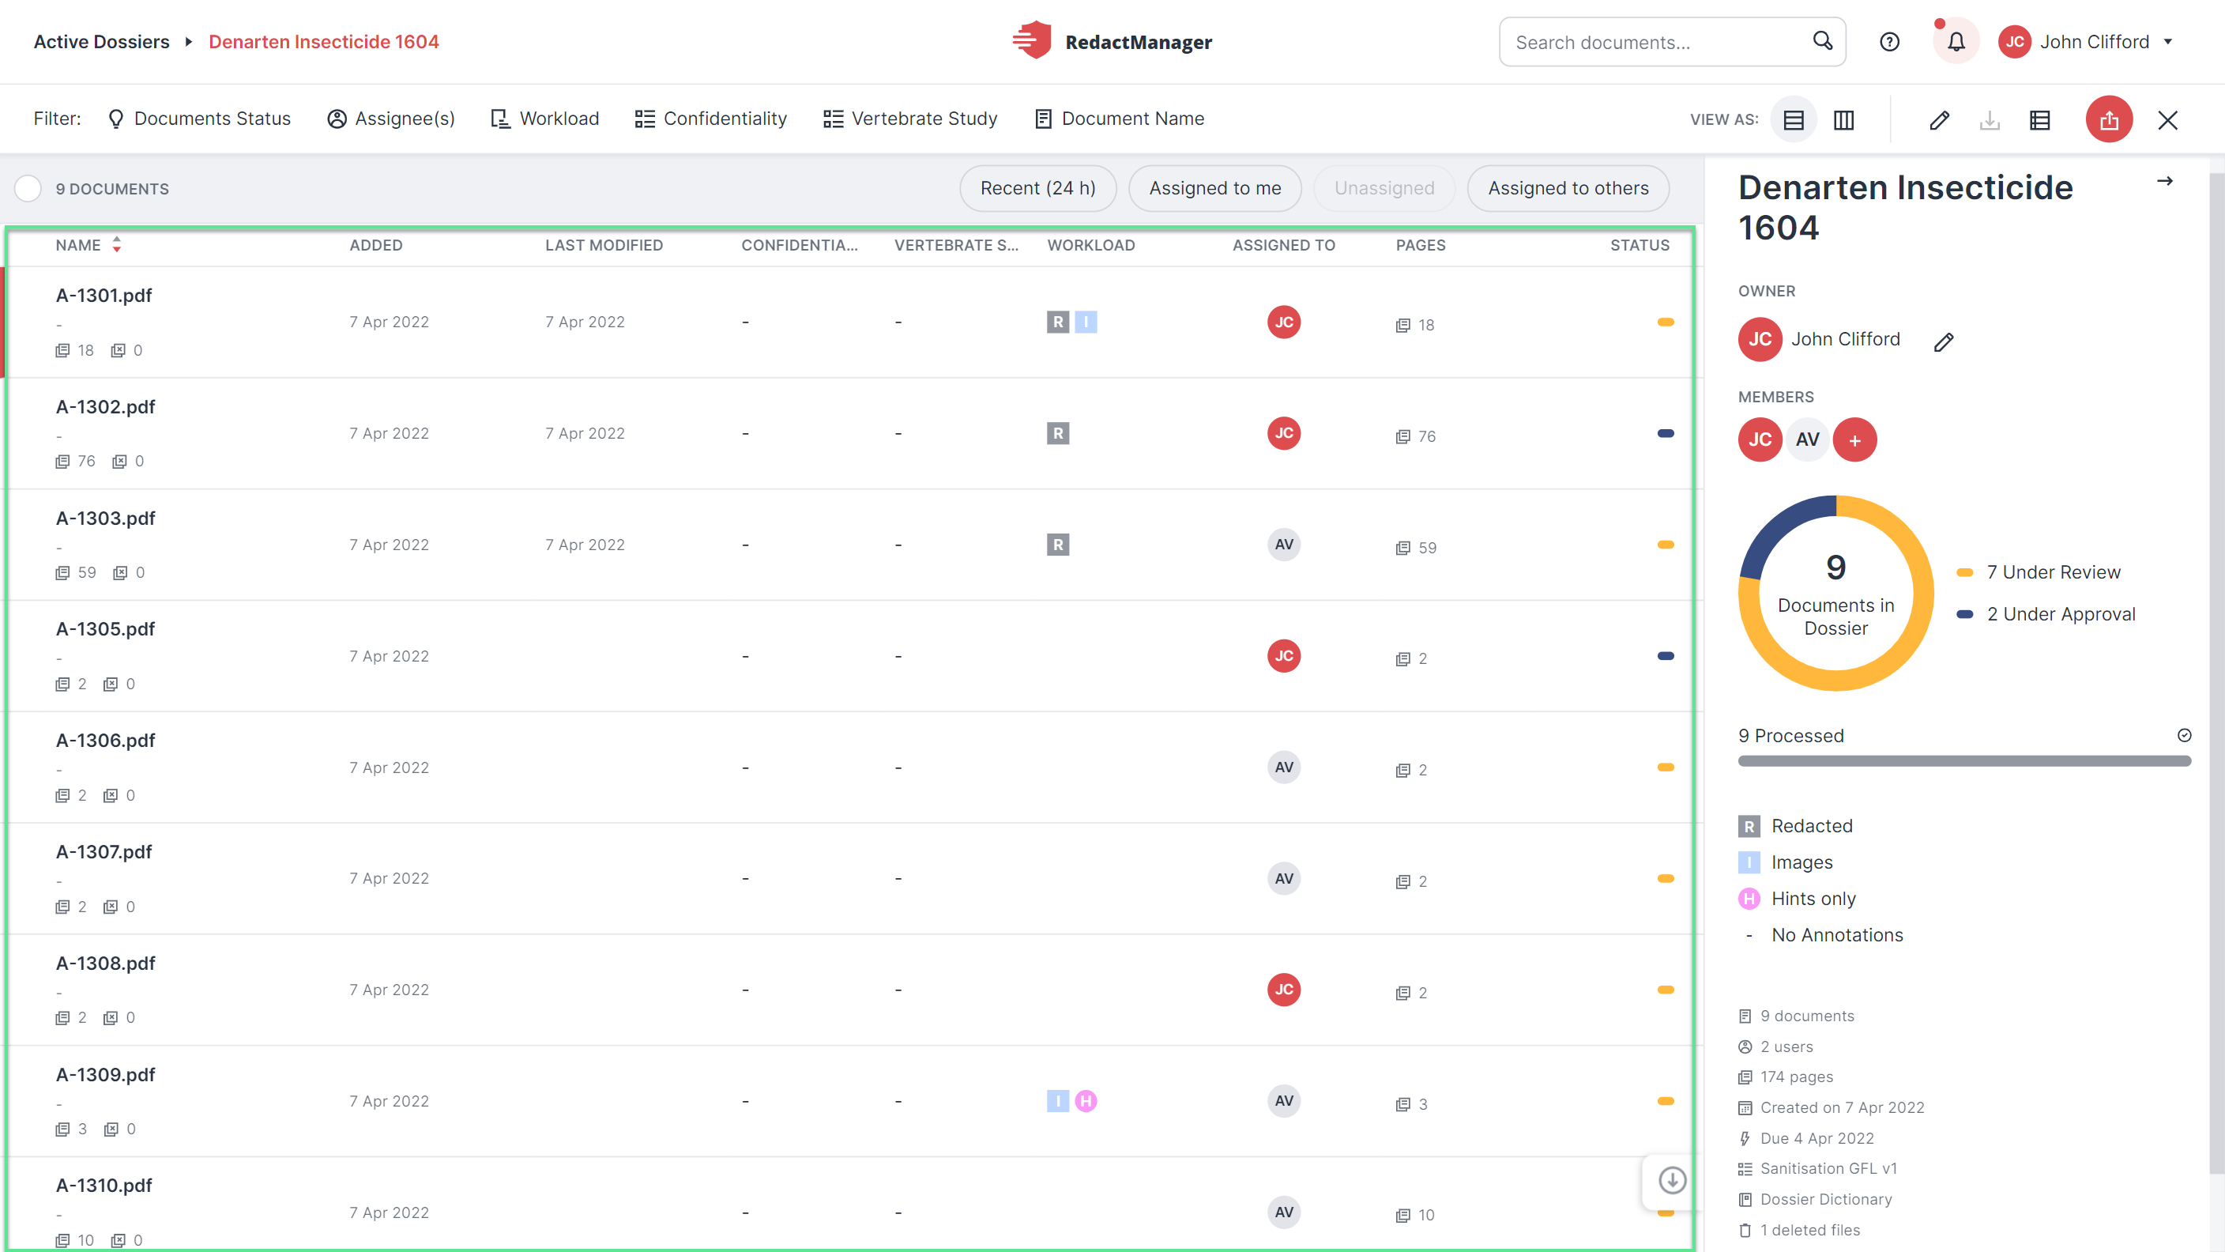
Task: Toggle Redacted workload legend filter
Action: click(x=1796, y=826)
